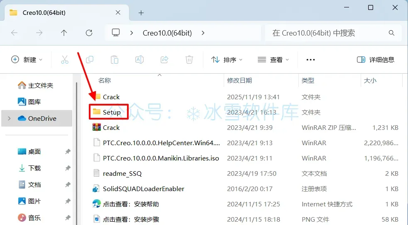
Task: Click the pin icon next to 下载
Action: (x=68, y=168)
